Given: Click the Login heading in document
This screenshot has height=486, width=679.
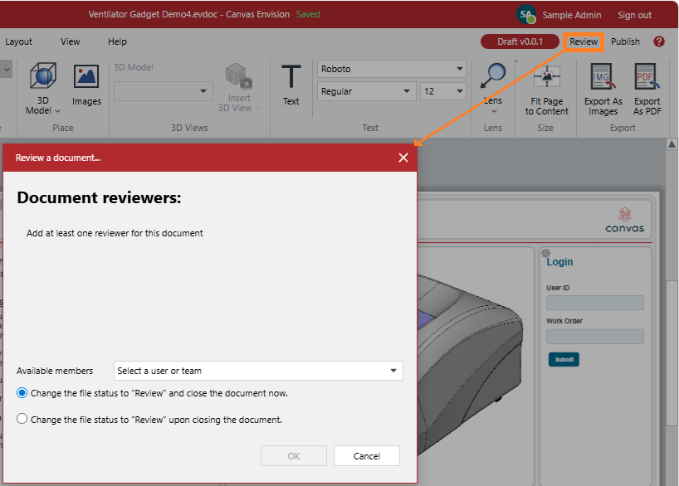Looking at the screenshot, I should [559, 262].
